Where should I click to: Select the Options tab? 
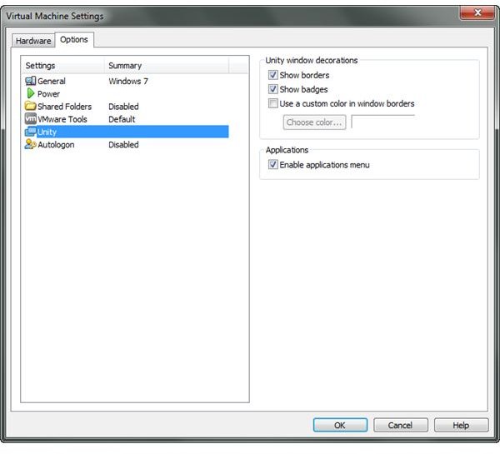click(74, 39)
